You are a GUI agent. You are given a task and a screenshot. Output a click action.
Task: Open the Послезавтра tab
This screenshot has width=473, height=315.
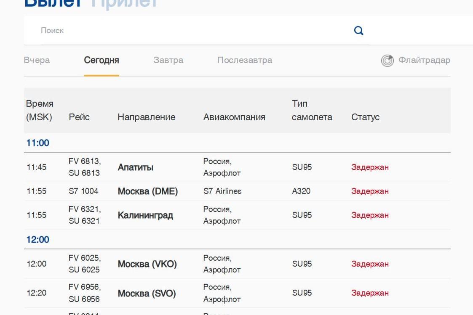point(245,60)
